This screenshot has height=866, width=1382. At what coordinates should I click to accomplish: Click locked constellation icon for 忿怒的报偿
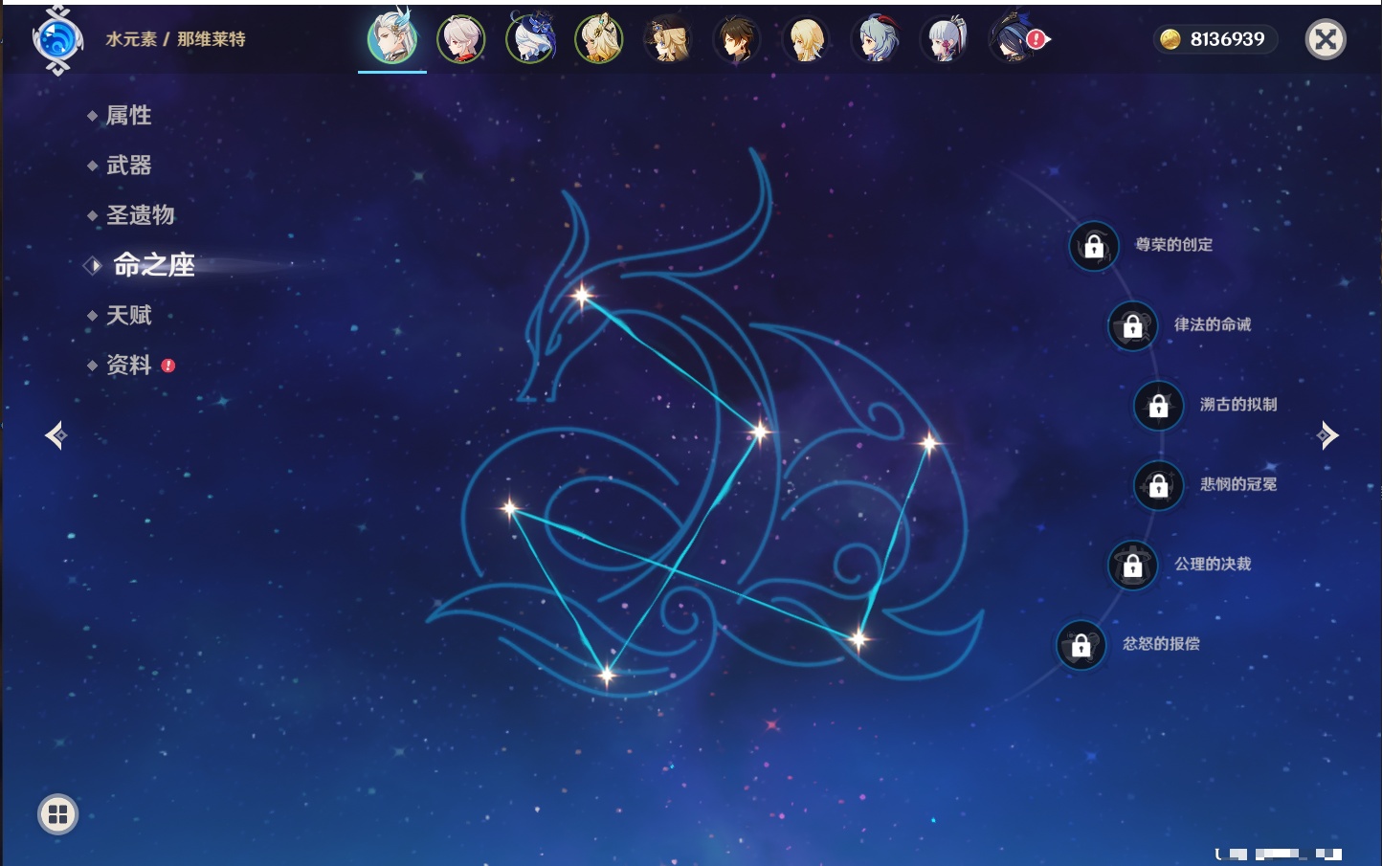tap(1081, 645)
